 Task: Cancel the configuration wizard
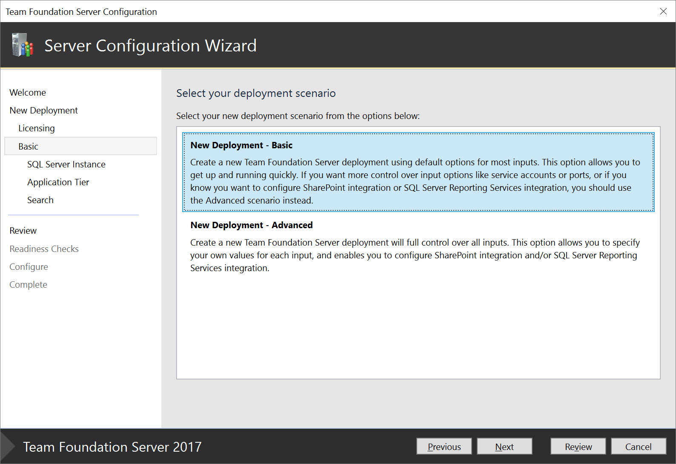(639, 447)
